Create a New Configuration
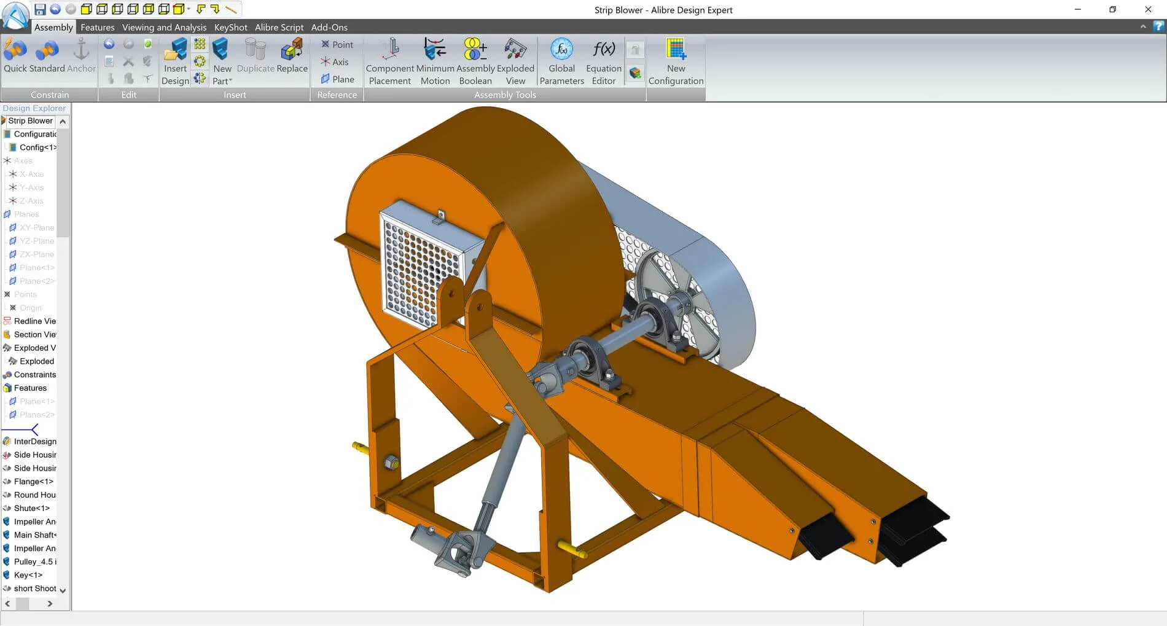The image size is (1167, 626). (x=676, y=61)
